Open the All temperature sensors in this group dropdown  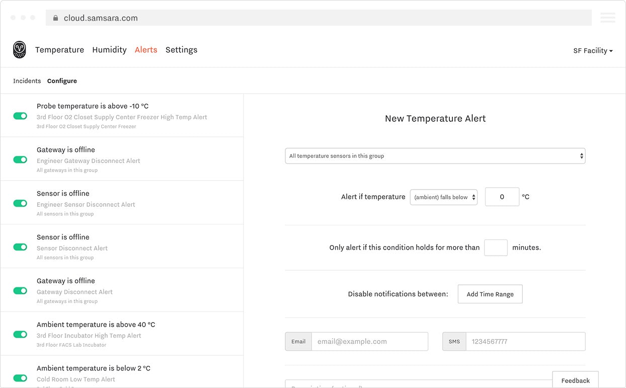click(435, 156)
